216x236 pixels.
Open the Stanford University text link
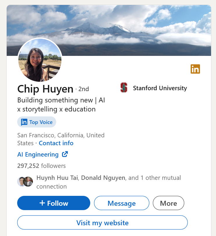(160, 88)
